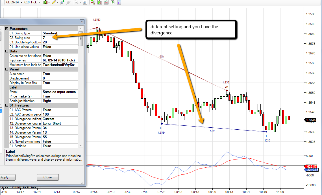
Task: Click the LH 1.3551 swing label
Action: [227, 85]
